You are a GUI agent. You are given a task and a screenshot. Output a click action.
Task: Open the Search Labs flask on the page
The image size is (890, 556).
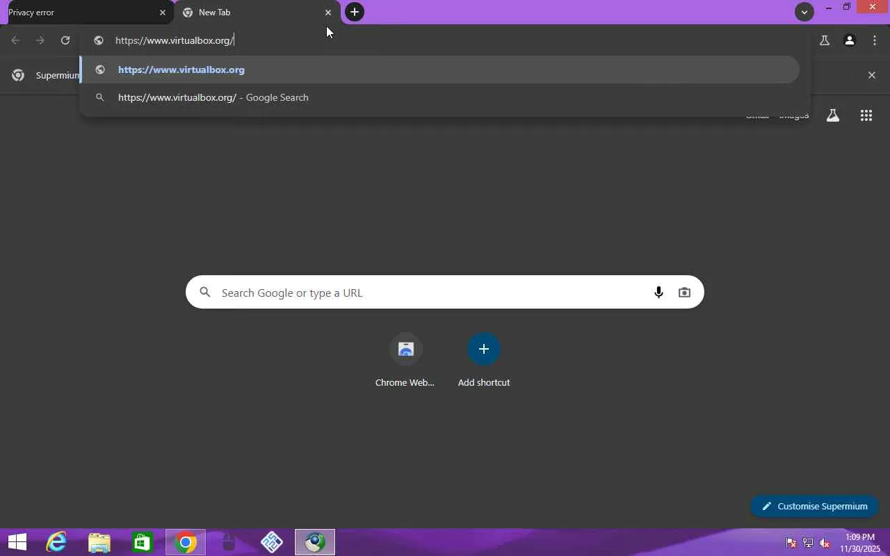833,116
